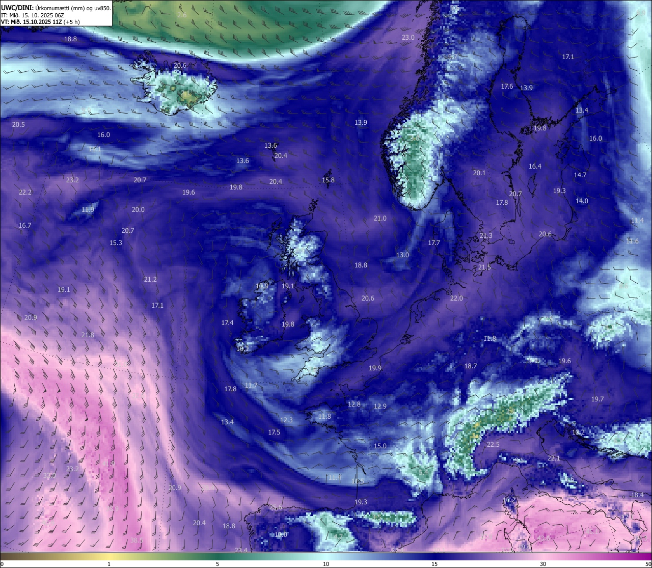
Task: Select the 21.8 value over the Atlantic
Action: (x=88, y=335)
